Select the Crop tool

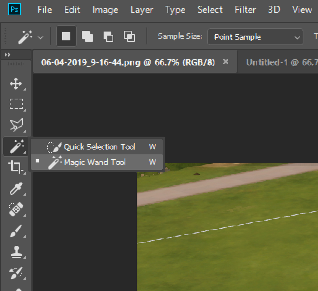click(16, 167)
